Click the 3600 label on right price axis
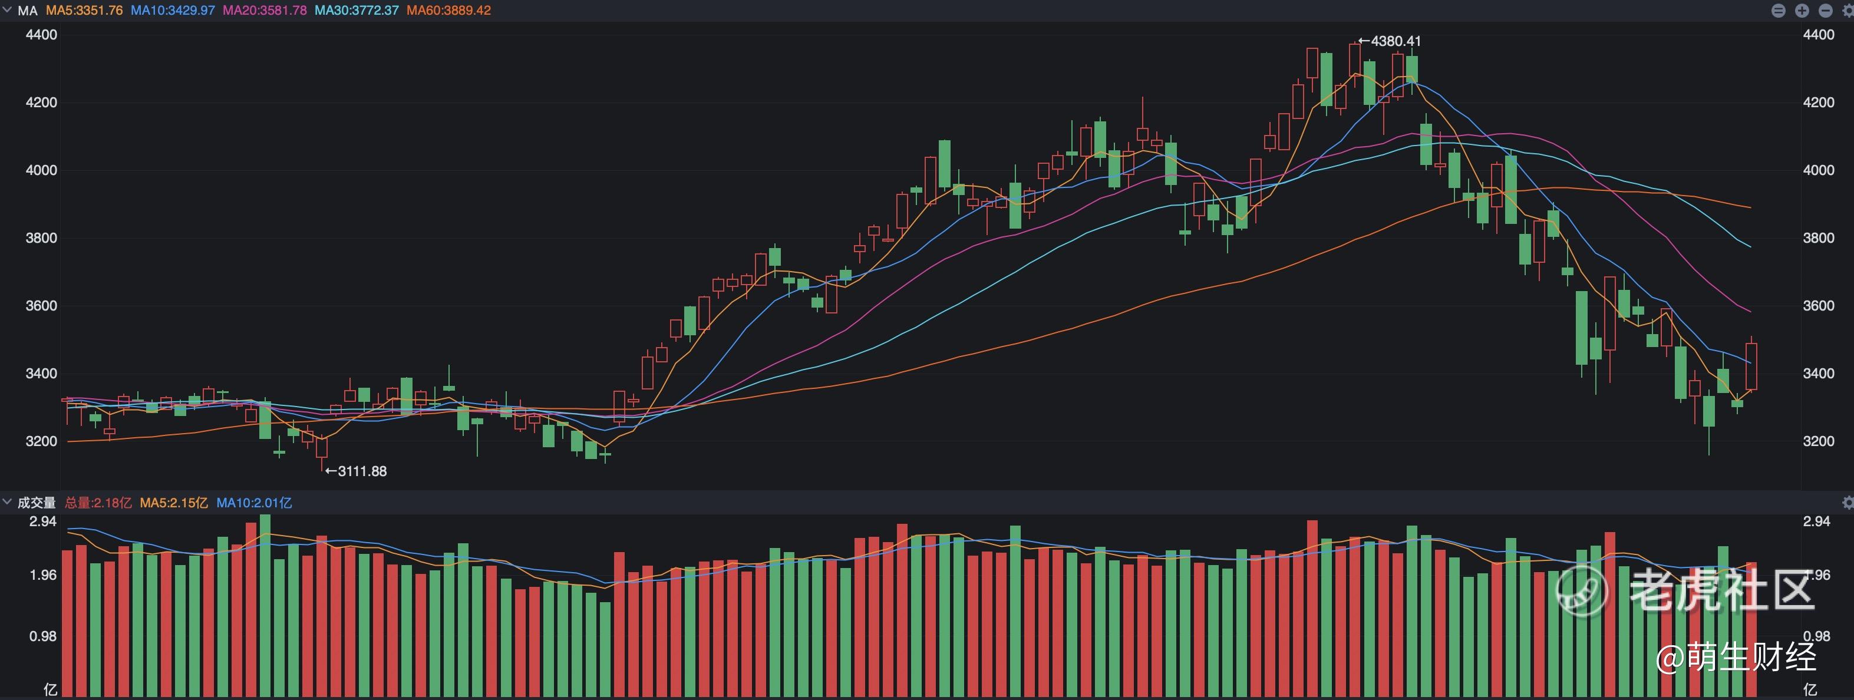 [x=1819, y=306]
